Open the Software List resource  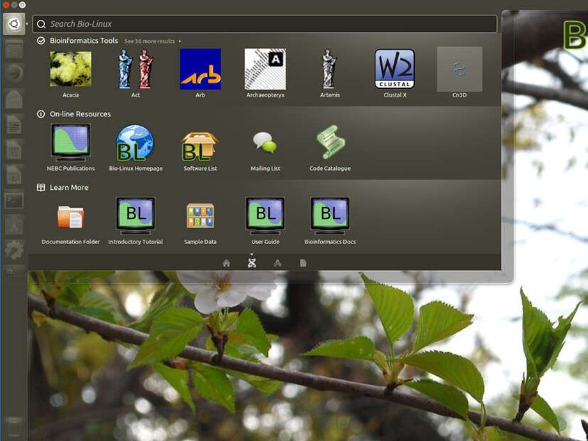(200, 148)
